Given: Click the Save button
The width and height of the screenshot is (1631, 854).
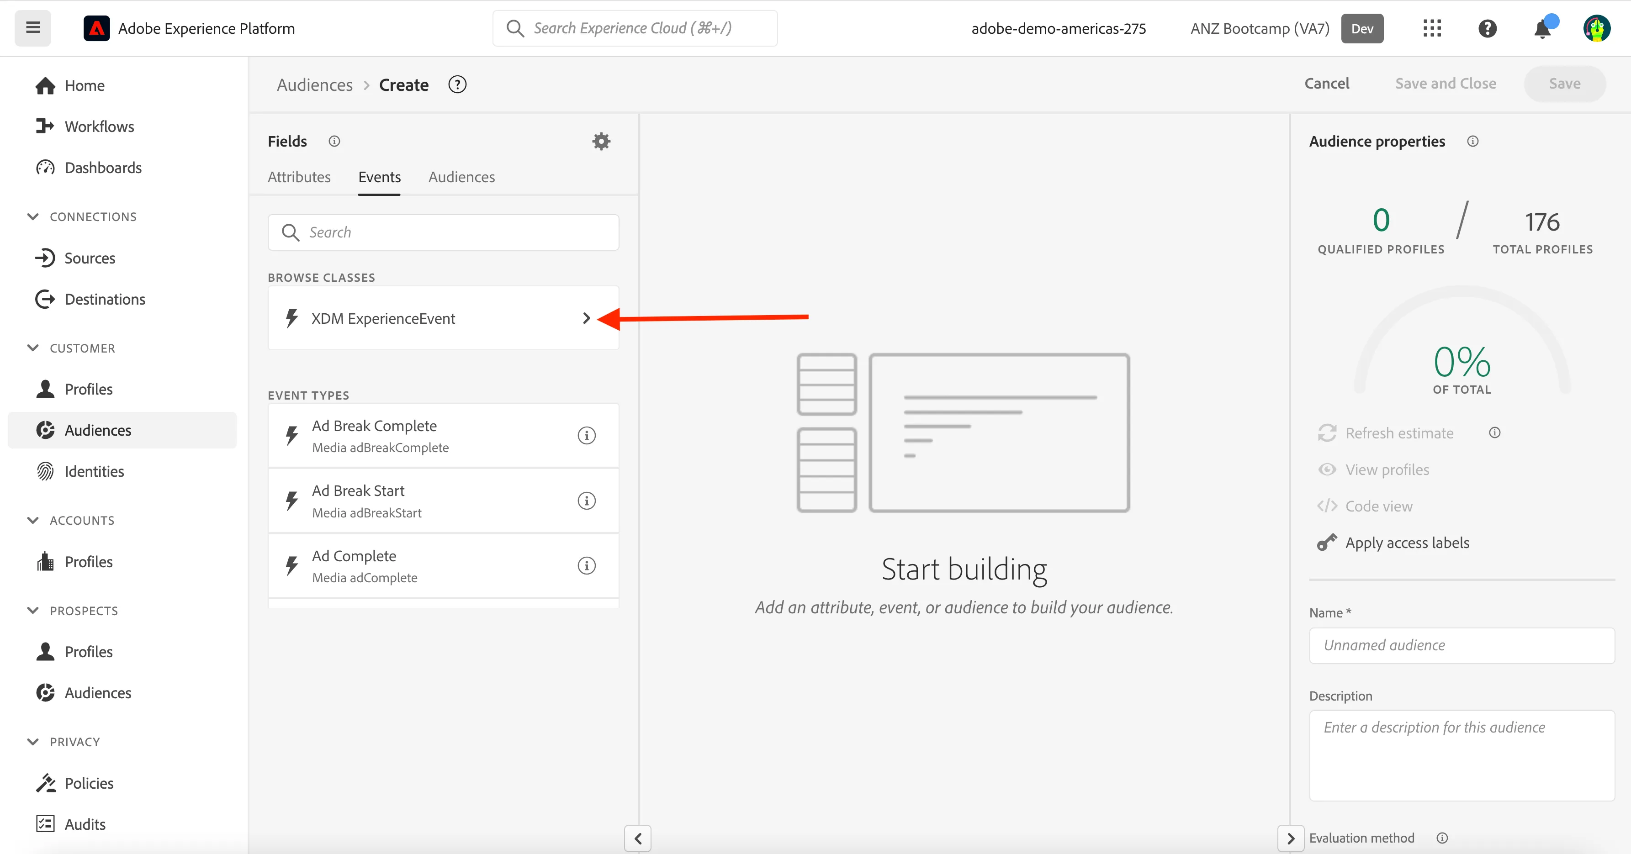Looking at the screenshot, I should 1564,84.
